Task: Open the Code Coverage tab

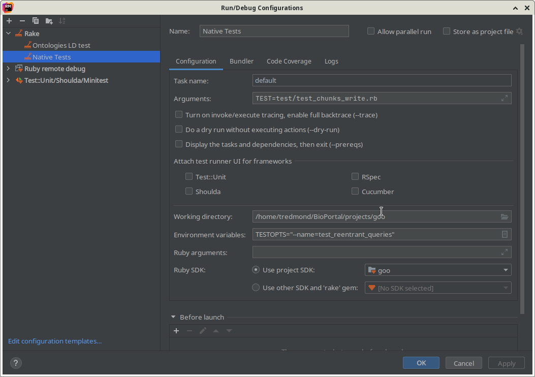Action: click(289, 61)
